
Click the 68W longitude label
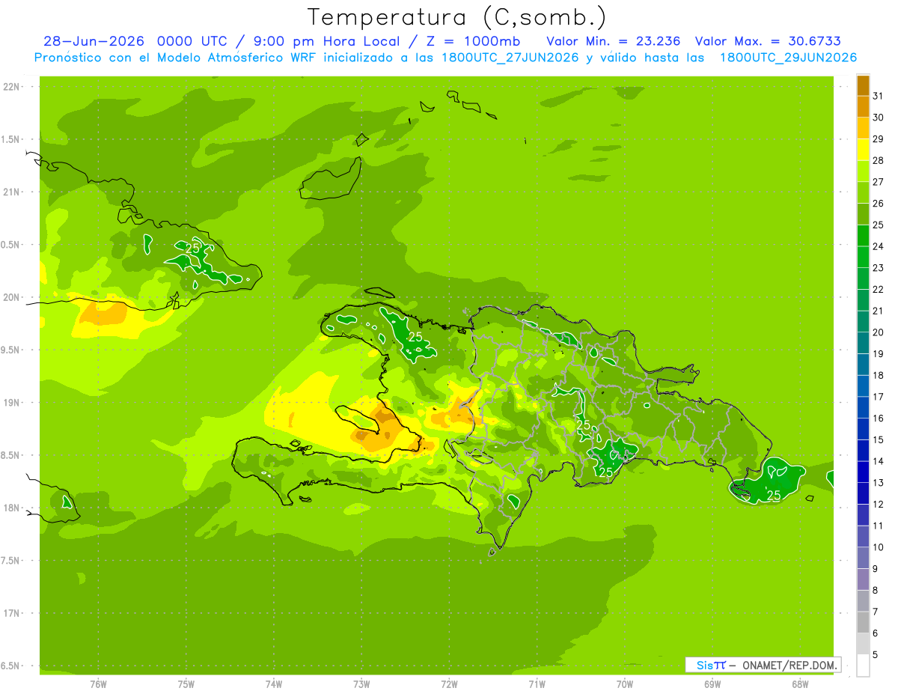(799, 684)
